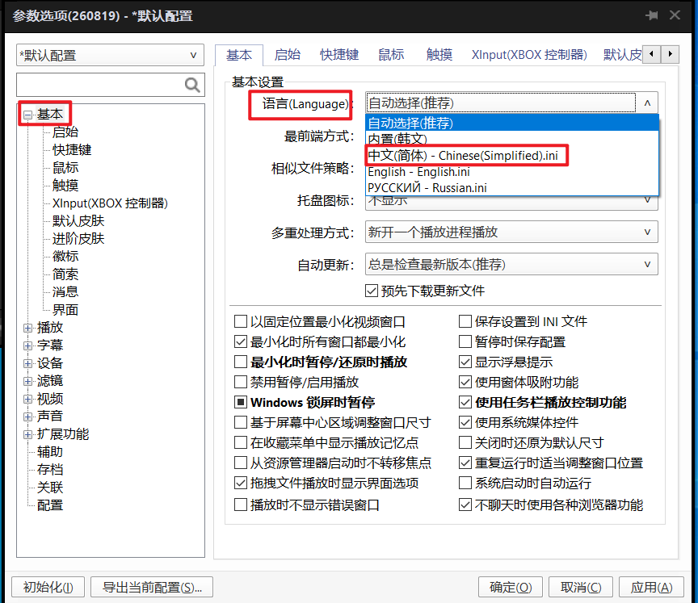Toggle 使用任务栏播放控制功能 checkbox

click(x=465, y=403)
